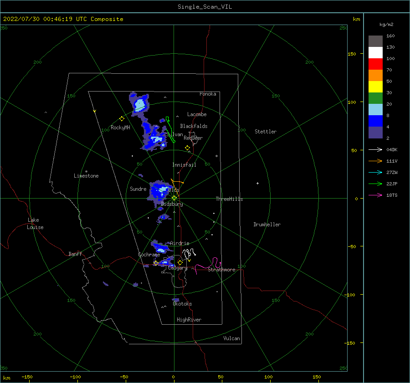Click the green flight track near Sylvan
The image size is (410, 383).
pyautogui.click(x=170, y=130)
